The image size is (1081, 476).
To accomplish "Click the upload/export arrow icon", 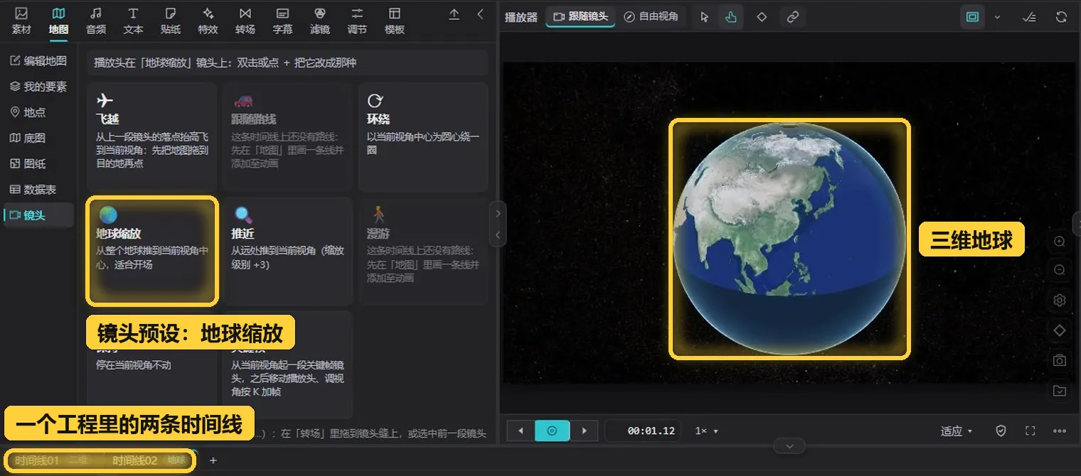I will pos(454,14).
